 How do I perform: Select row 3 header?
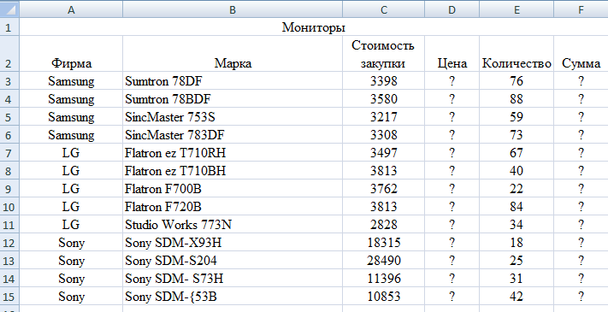9,81
